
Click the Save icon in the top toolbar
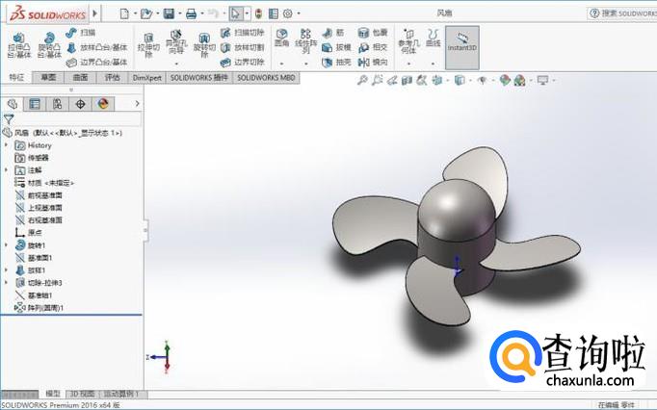pyautogui.click(x=169, y=13)
